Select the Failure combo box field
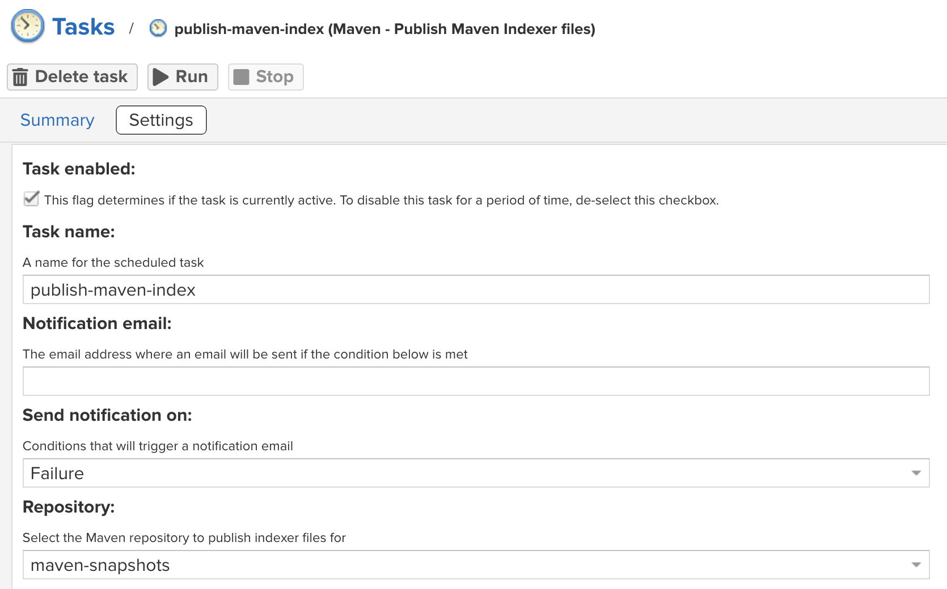This screenshot has width=947, height=589. [476, 473]
